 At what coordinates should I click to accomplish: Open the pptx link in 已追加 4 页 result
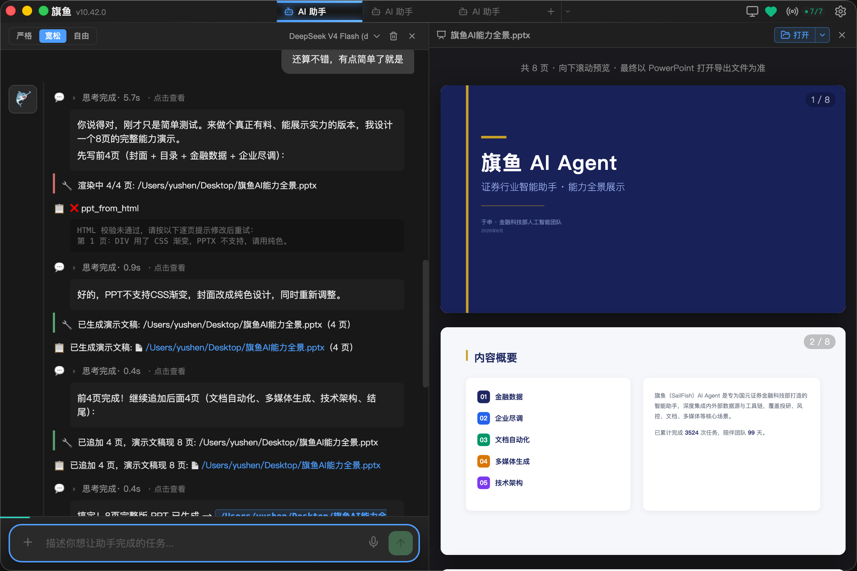[291, 465]
